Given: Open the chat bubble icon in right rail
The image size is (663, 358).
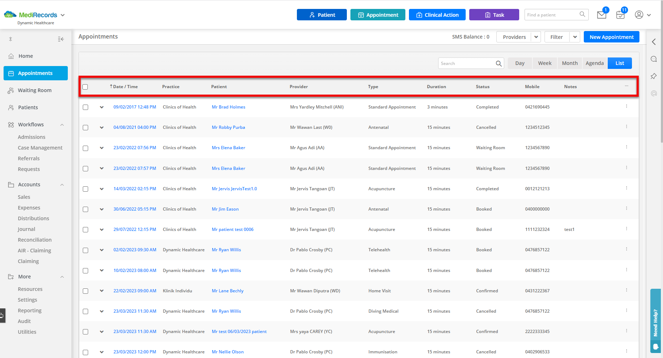Looking at the screenshot, I should click(x=654, y=59).
